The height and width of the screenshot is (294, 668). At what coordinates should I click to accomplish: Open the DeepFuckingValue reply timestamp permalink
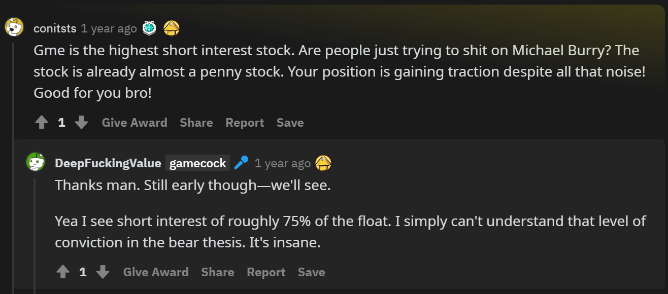(x=283, y=163)
